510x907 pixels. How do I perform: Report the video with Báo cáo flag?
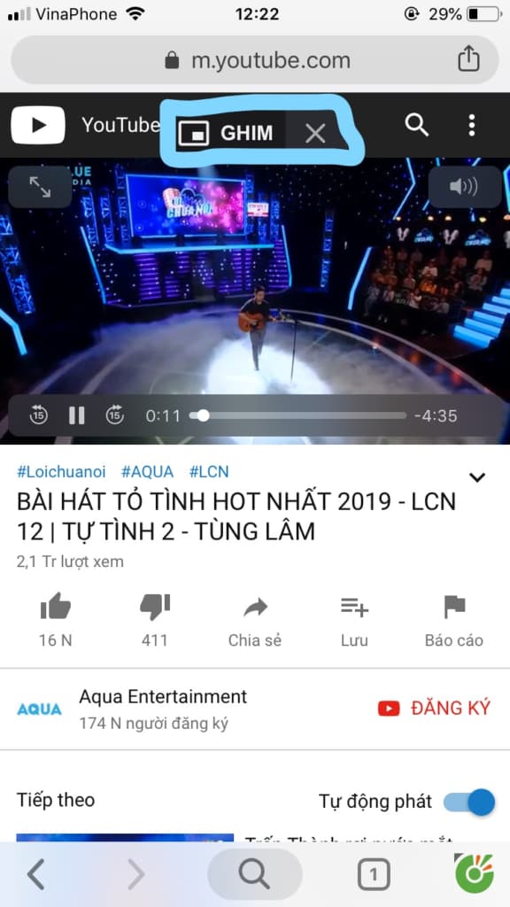point(454,619)
